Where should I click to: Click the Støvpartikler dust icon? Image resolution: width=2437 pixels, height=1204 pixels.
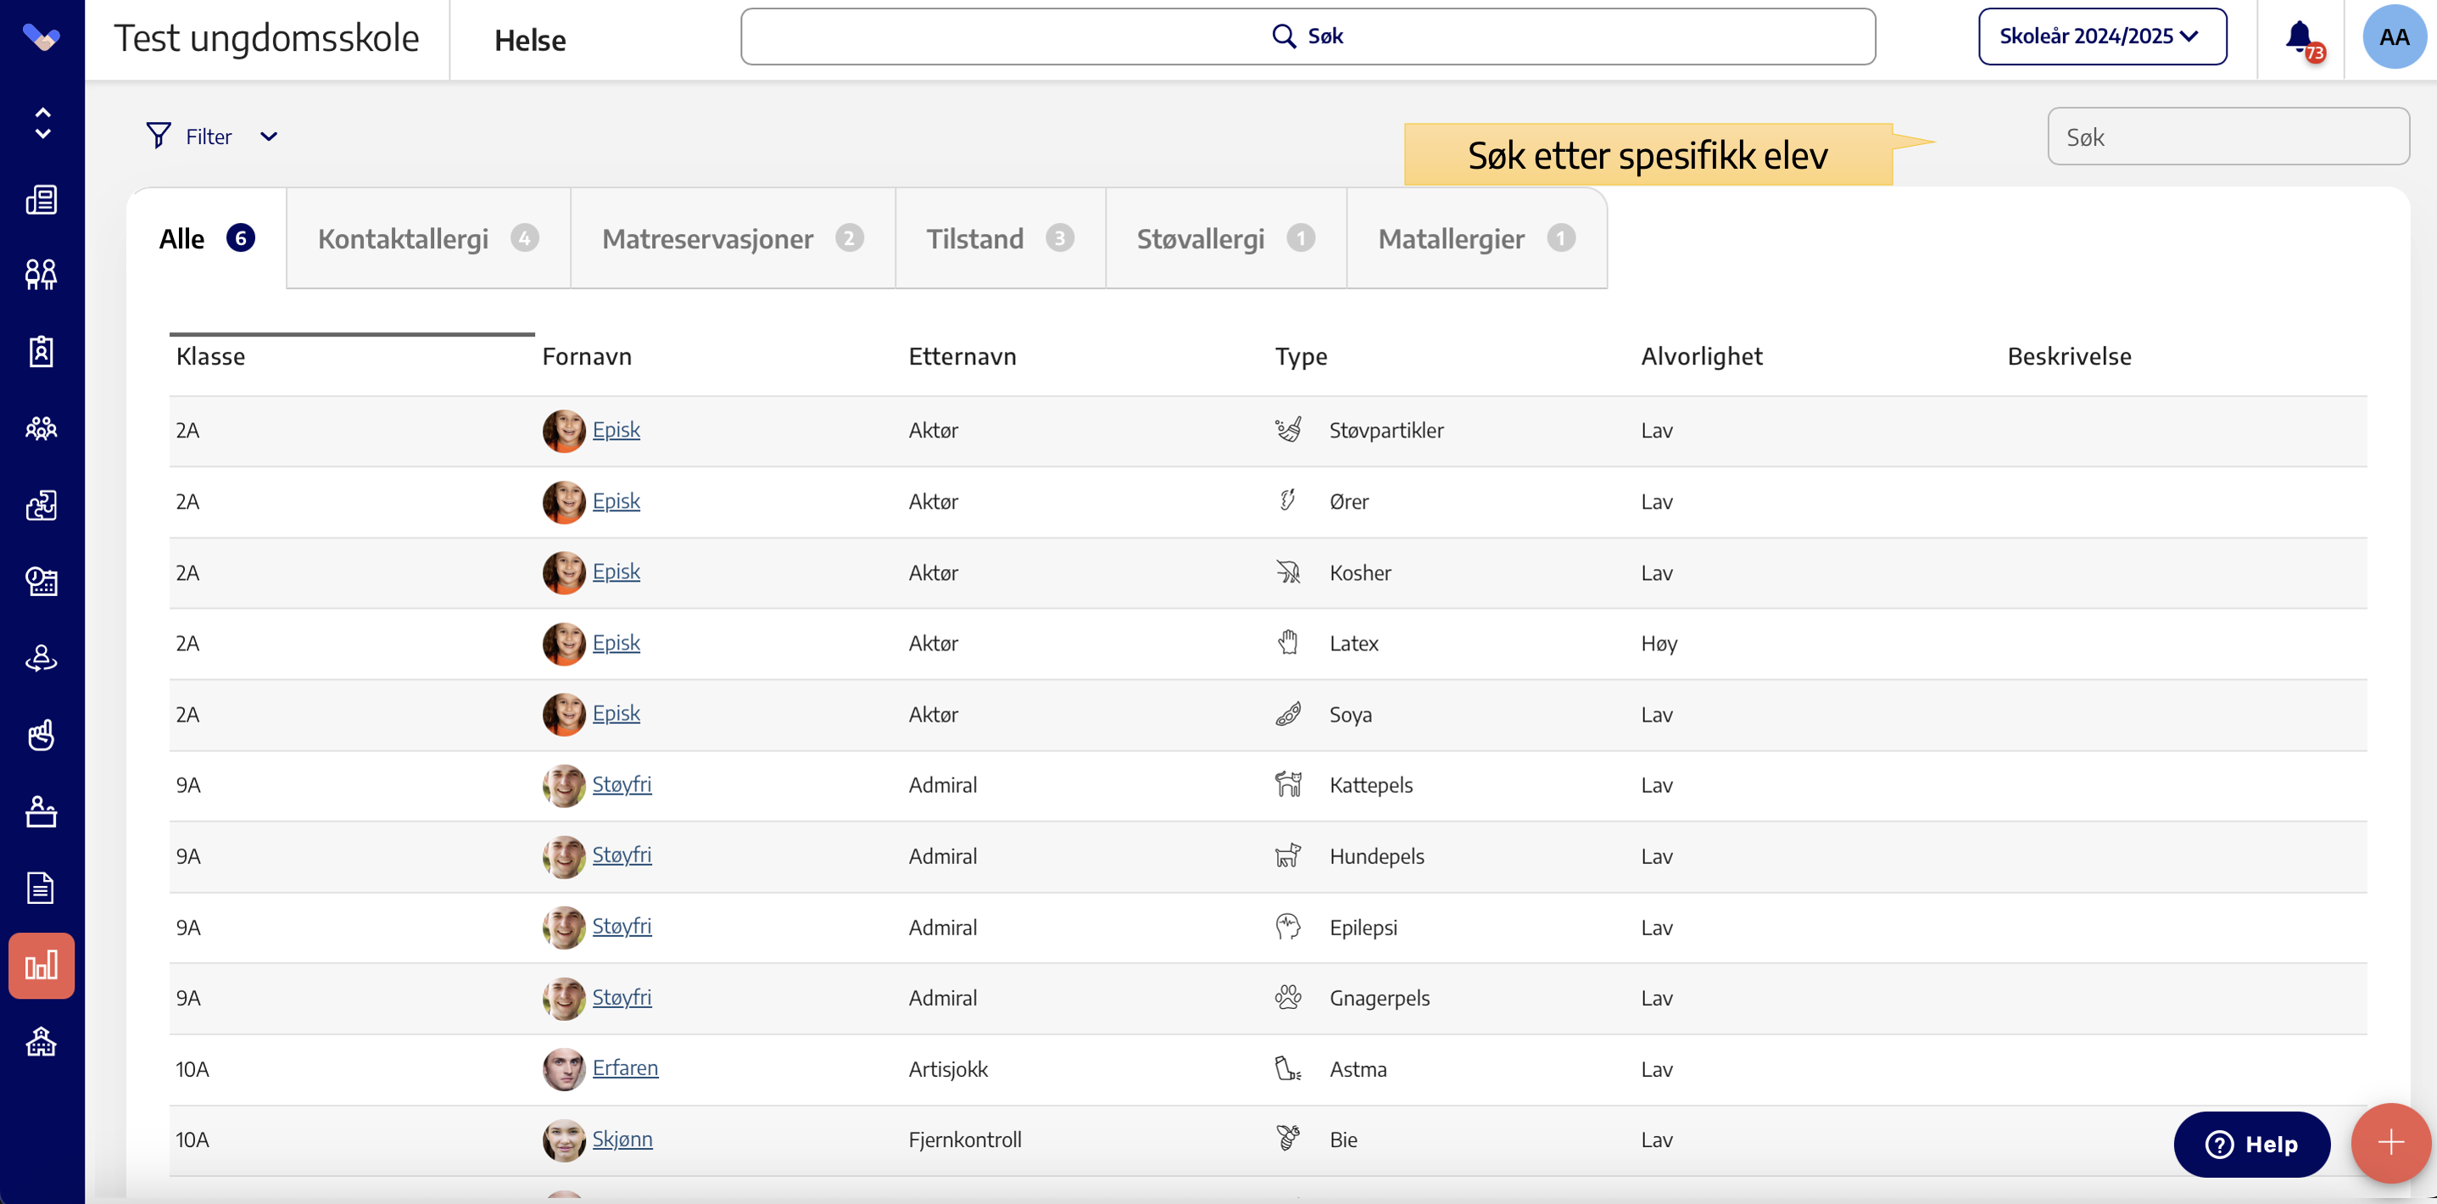(1287, 429)
